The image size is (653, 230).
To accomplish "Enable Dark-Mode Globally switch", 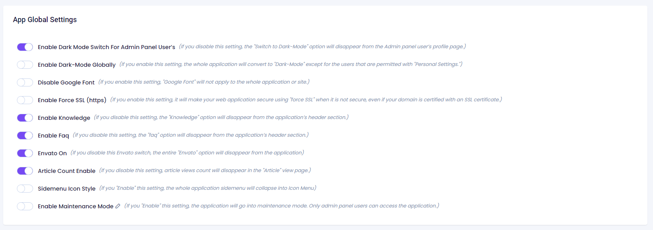I will 25,65.
